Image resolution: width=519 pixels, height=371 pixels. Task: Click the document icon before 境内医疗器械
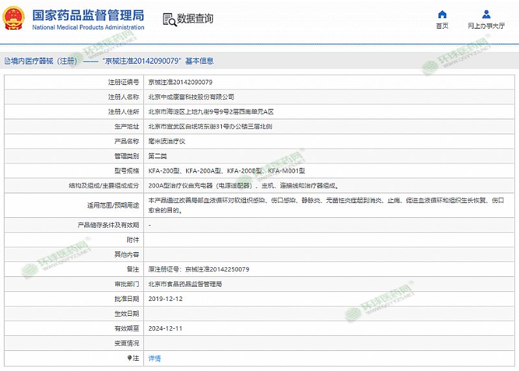tap(7, 61)
